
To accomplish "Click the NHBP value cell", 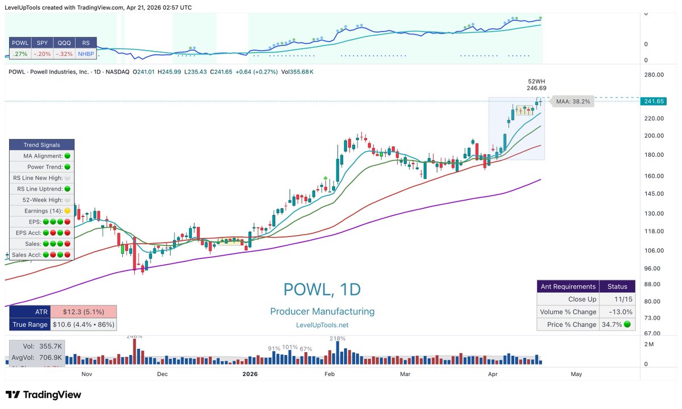I will pos(86,54).
